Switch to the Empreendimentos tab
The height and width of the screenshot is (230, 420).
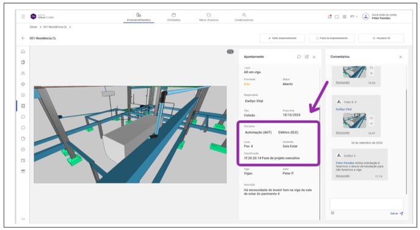point(139,17)
